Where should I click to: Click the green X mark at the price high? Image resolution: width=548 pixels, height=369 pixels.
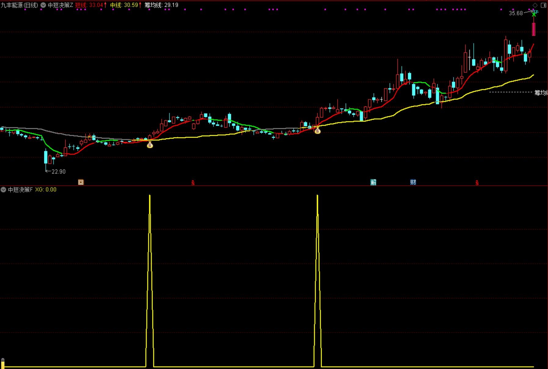click(x=534, y=14)
